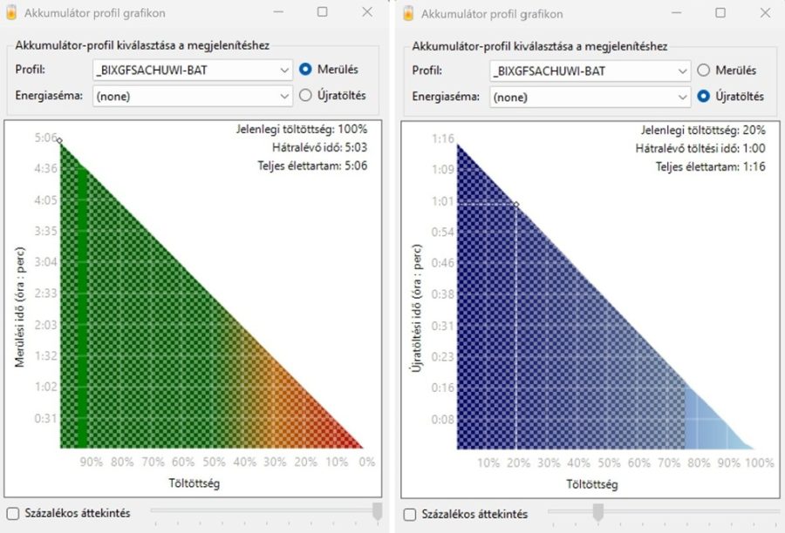Select Merülés radio in the blue recharge window
This screenshot has height=533, width=785.
point(704,71)
